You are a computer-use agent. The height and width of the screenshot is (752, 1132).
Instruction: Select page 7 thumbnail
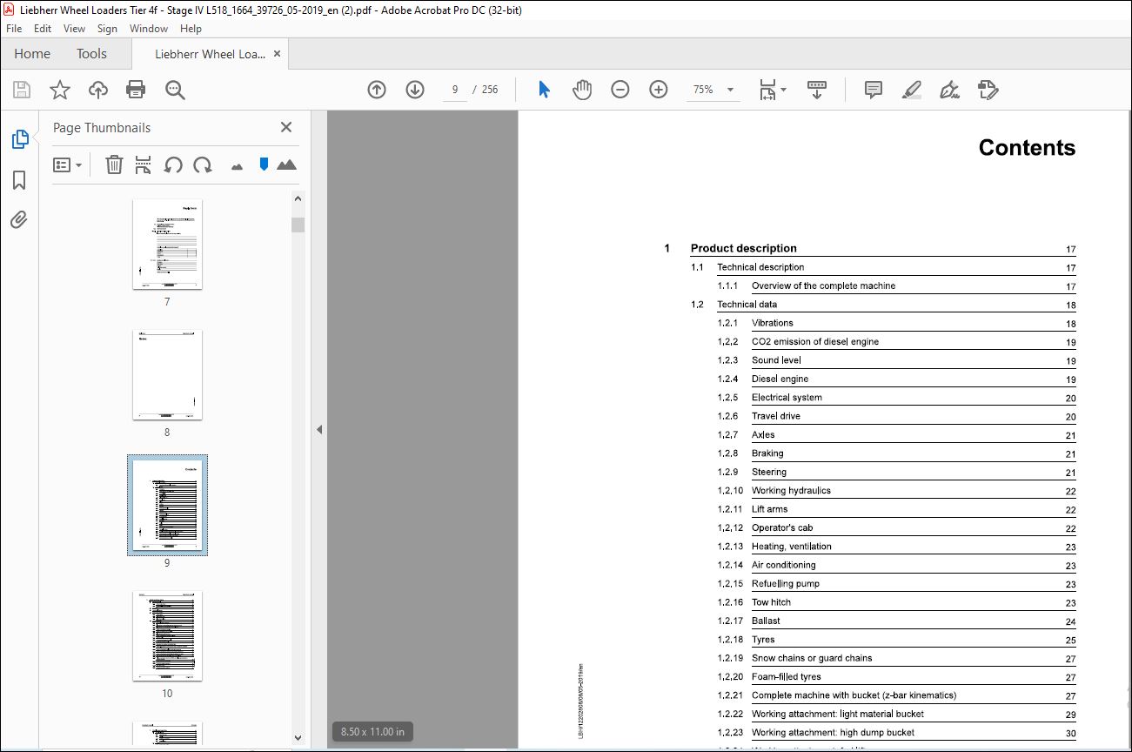tap(167, 244)
